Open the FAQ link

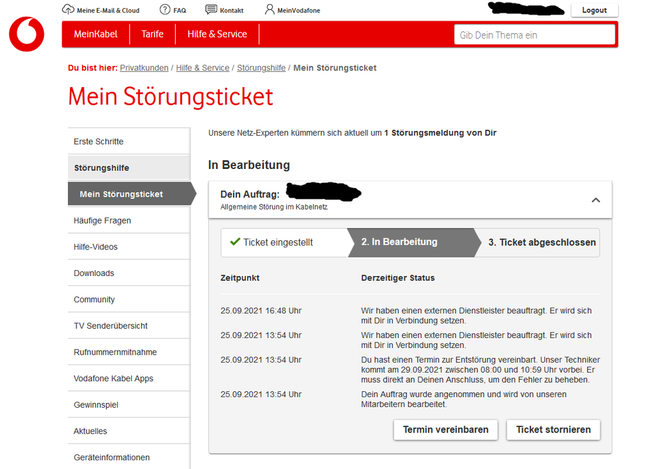180,10
